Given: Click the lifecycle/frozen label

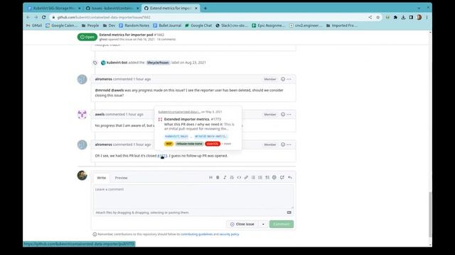Looking at the screenshot, I should click(158, 62).
